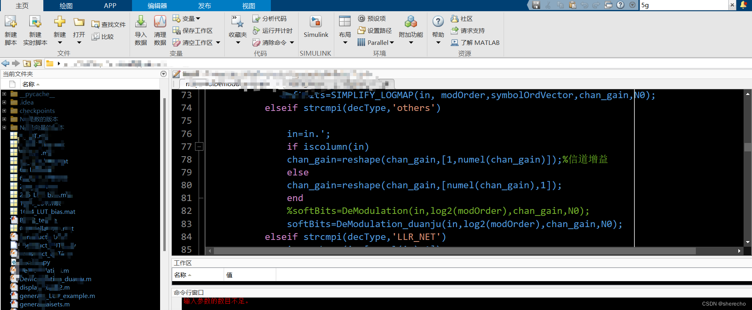The height and width of the screenshot is (310, 752).
Task: Click the editor vertical scrollbar down arrow
Action: 748,242
